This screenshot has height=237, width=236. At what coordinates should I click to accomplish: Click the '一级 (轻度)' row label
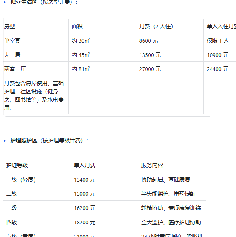pyautogui.click(x=37, y=179)
